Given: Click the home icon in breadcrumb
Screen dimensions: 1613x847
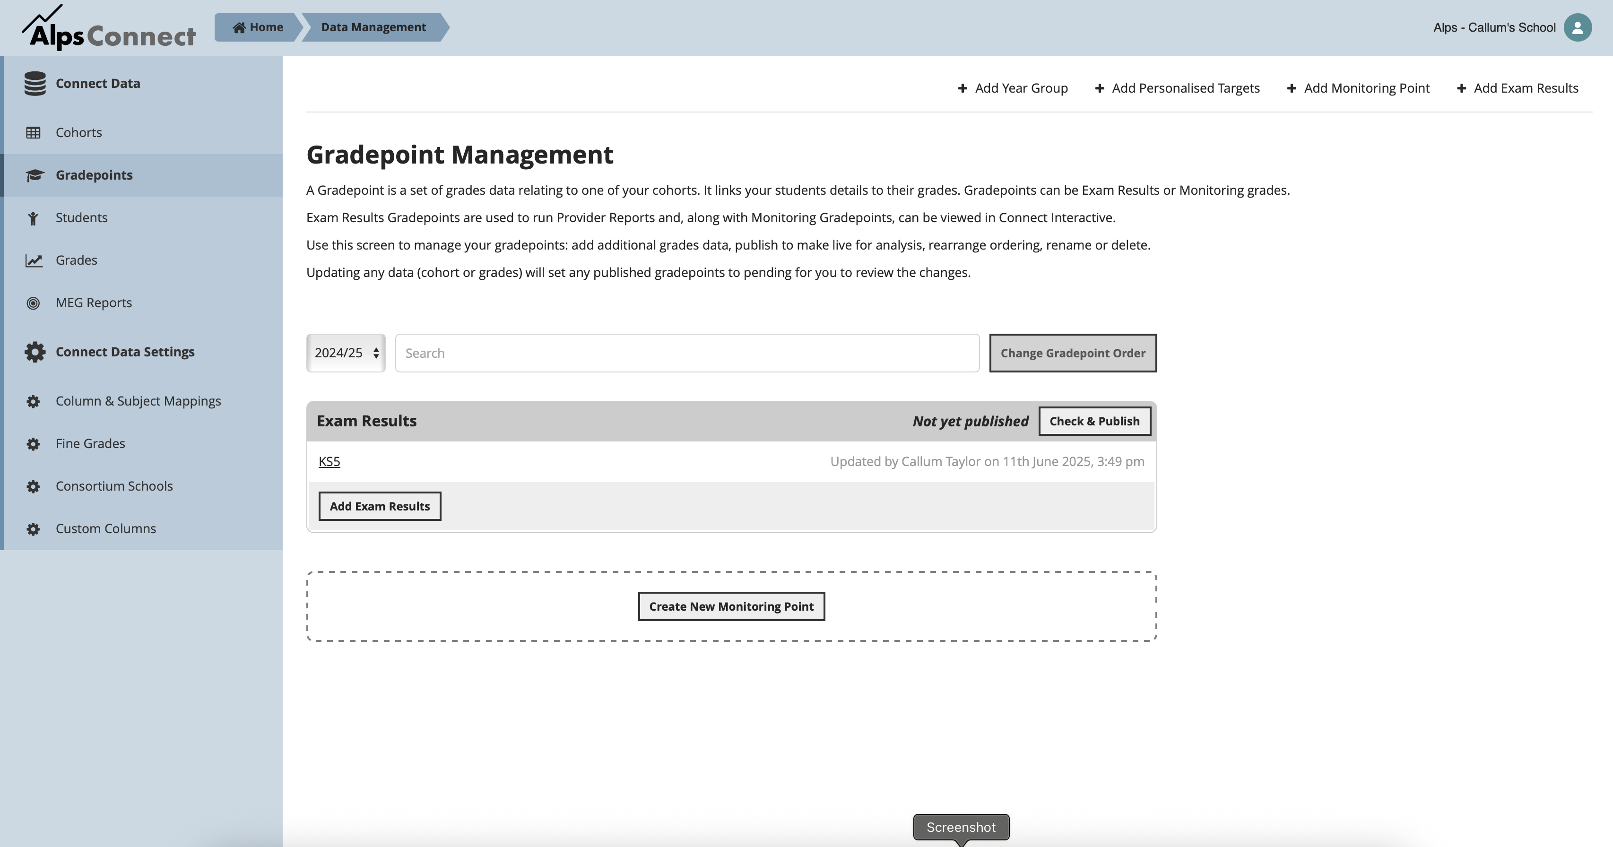Looking at the screenshot, I should (239, 27).
